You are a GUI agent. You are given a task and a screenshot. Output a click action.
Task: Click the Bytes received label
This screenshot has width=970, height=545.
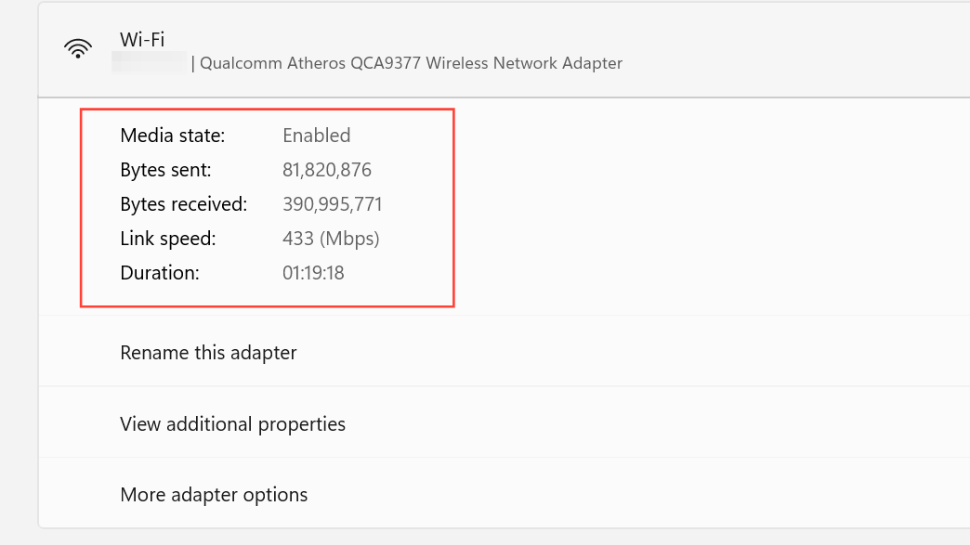[183, 204]
